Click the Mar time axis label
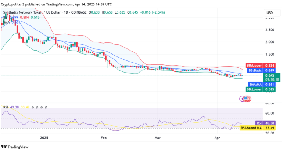 pos(157,138)
